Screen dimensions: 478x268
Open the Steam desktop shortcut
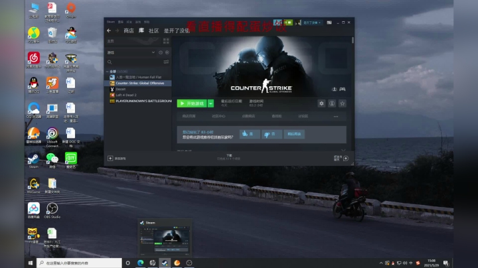click(x=34, y=161)
